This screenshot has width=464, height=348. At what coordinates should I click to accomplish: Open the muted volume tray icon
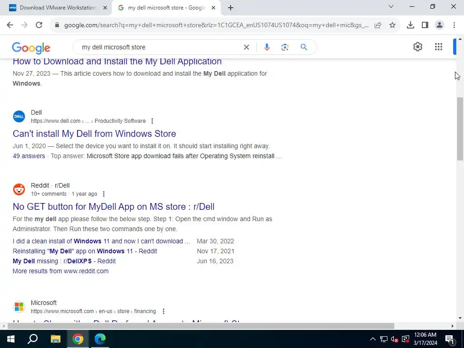click(395, 339)
